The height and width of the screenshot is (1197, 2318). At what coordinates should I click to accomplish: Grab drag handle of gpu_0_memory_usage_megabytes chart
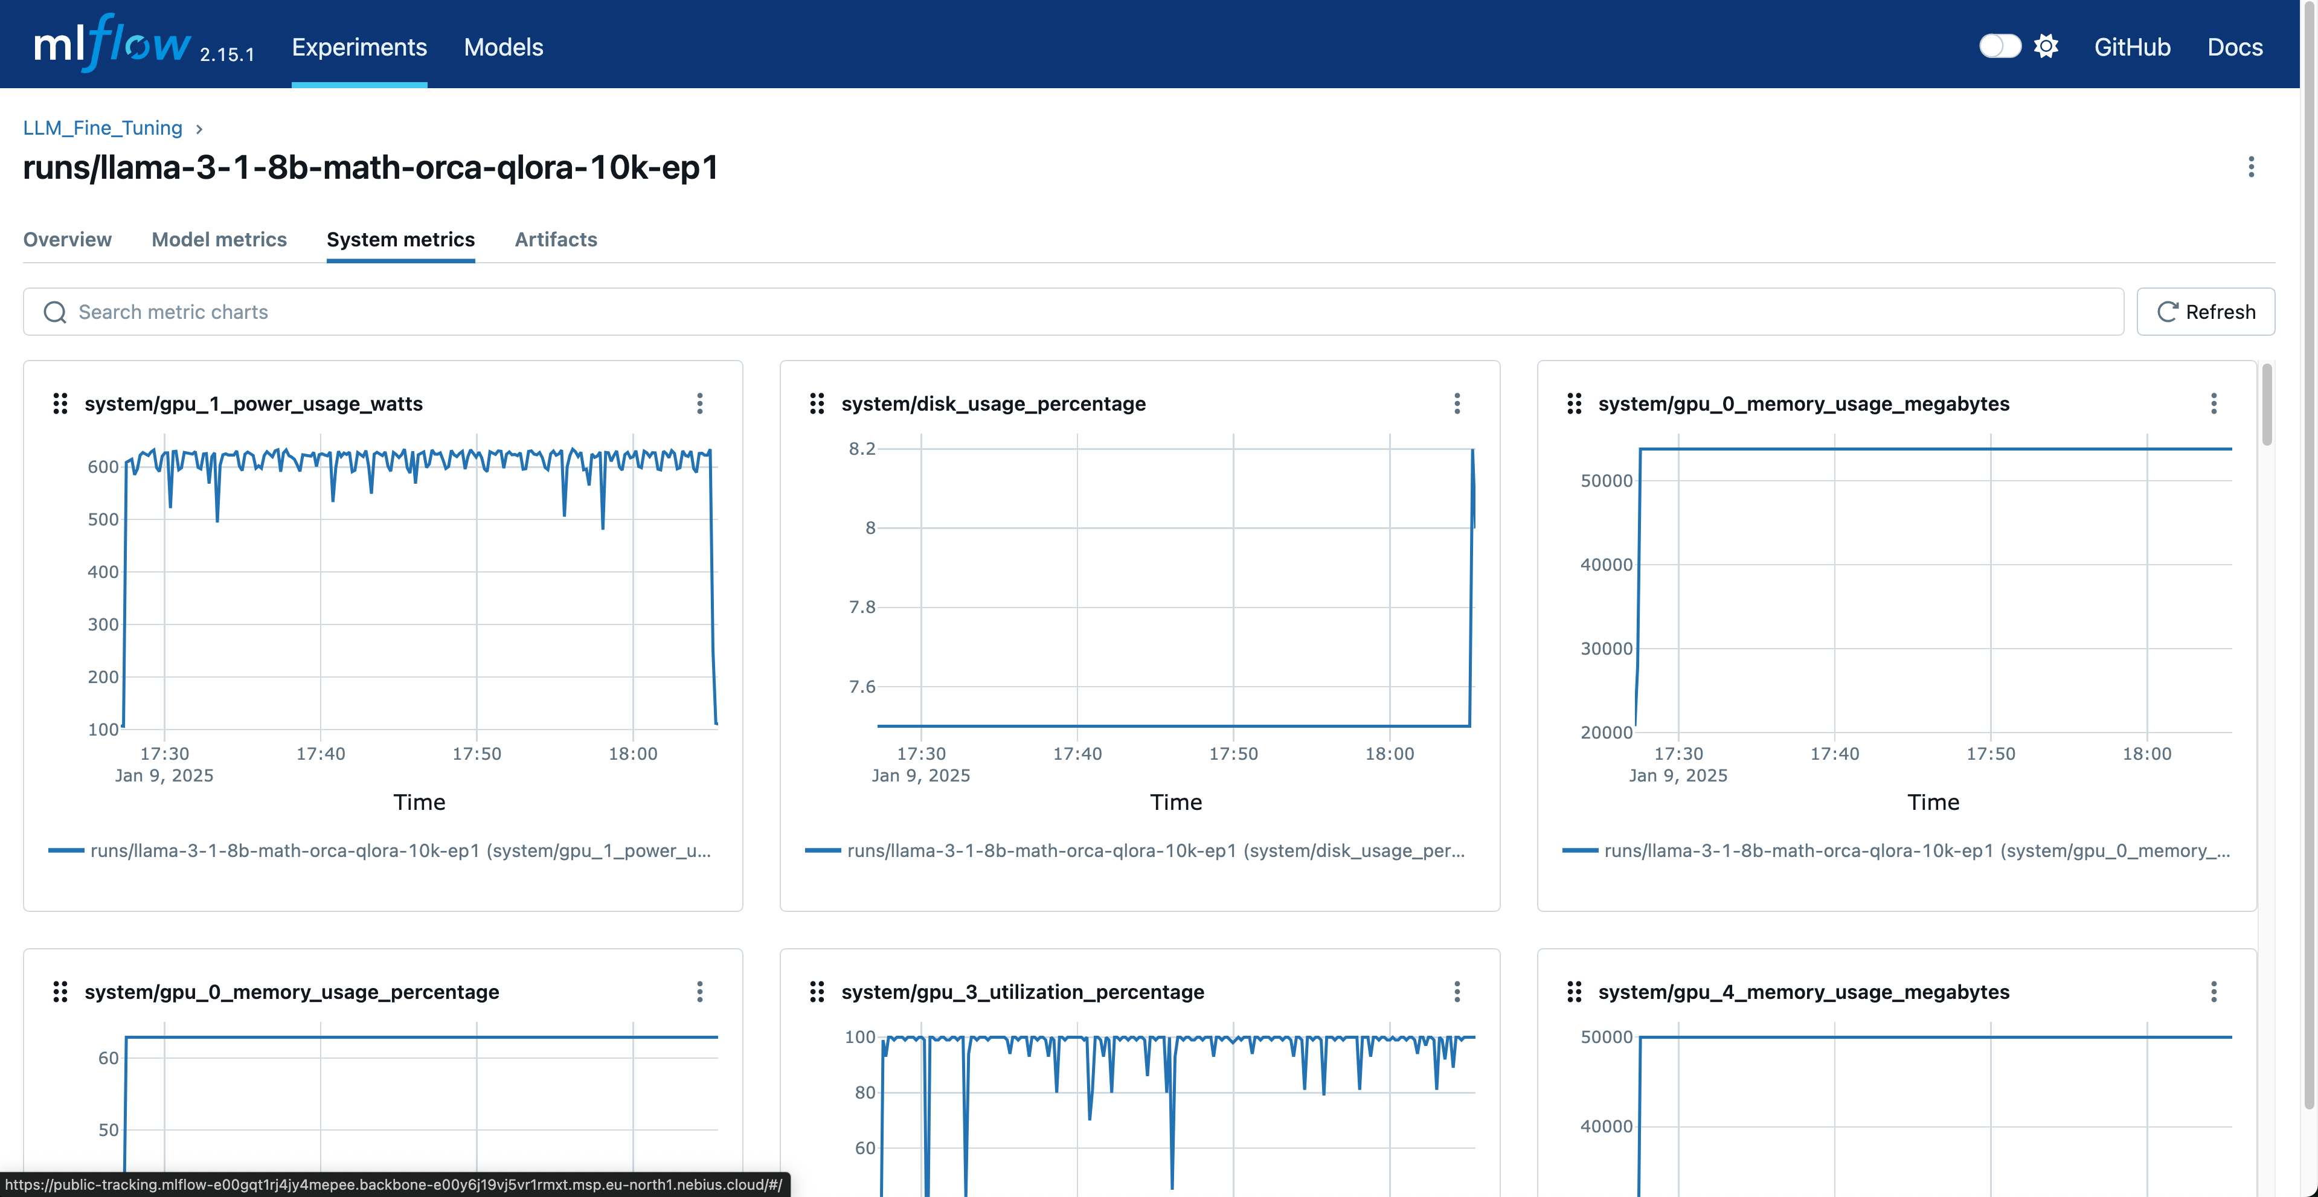(1574, 403)
